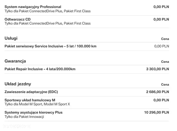Click Cena column label beside Usługi

[165, 39]
